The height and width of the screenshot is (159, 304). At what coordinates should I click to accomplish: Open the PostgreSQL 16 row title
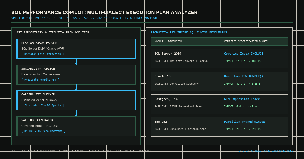[166, 99]
